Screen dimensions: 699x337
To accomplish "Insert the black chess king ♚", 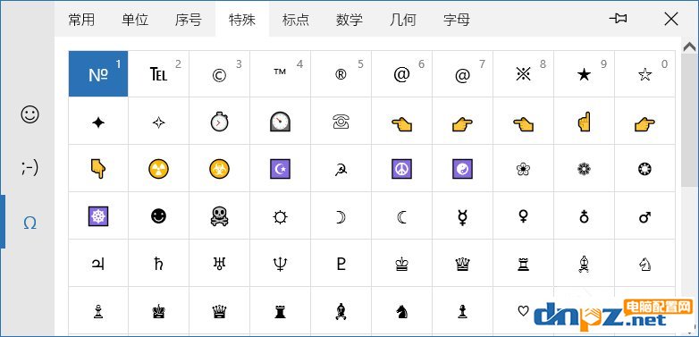I will (159, 311).
